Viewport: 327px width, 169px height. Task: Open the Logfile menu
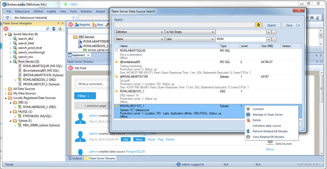click(51, 12)
